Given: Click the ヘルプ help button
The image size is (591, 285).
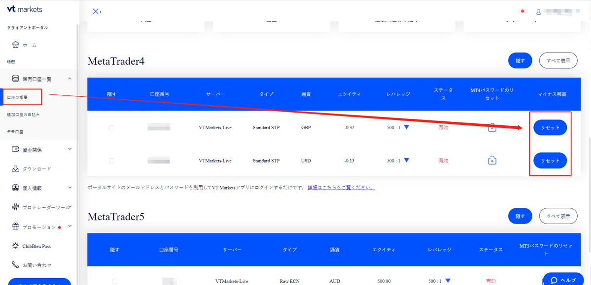Looking at the screenshot, I should 564,279.
